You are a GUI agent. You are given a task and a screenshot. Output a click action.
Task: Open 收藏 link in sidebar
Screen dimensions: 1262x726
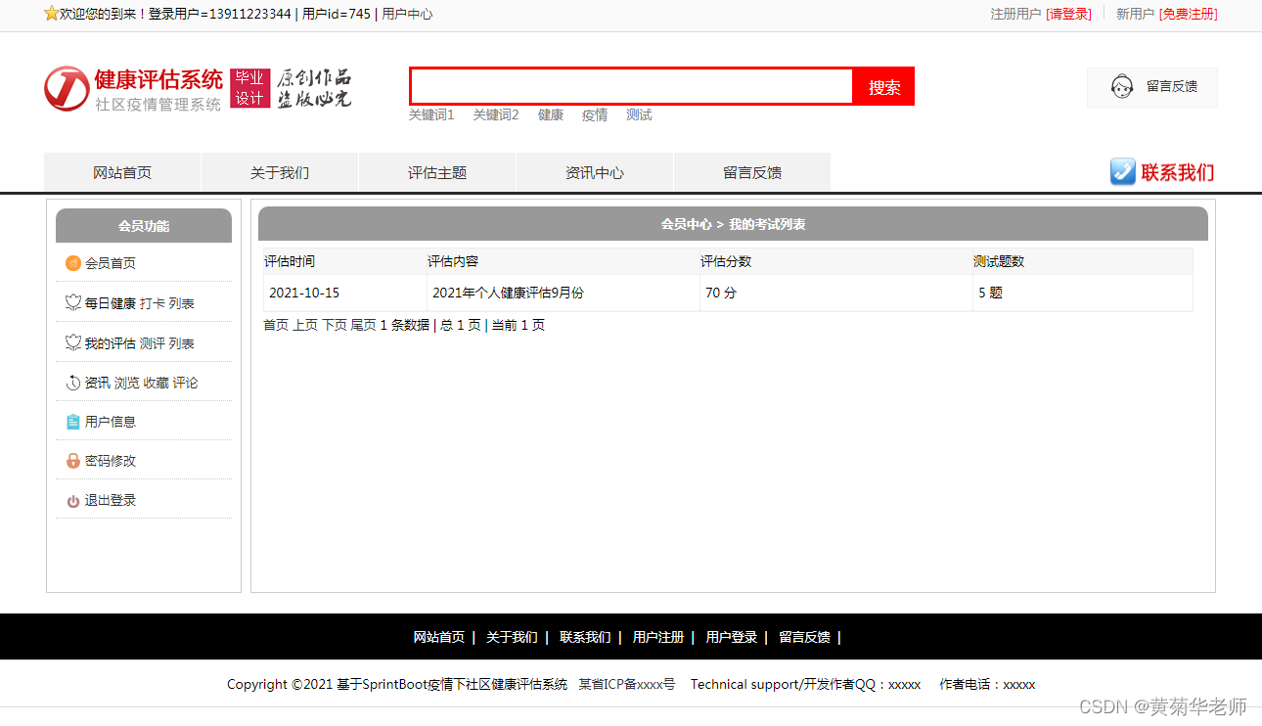(157, 383)
